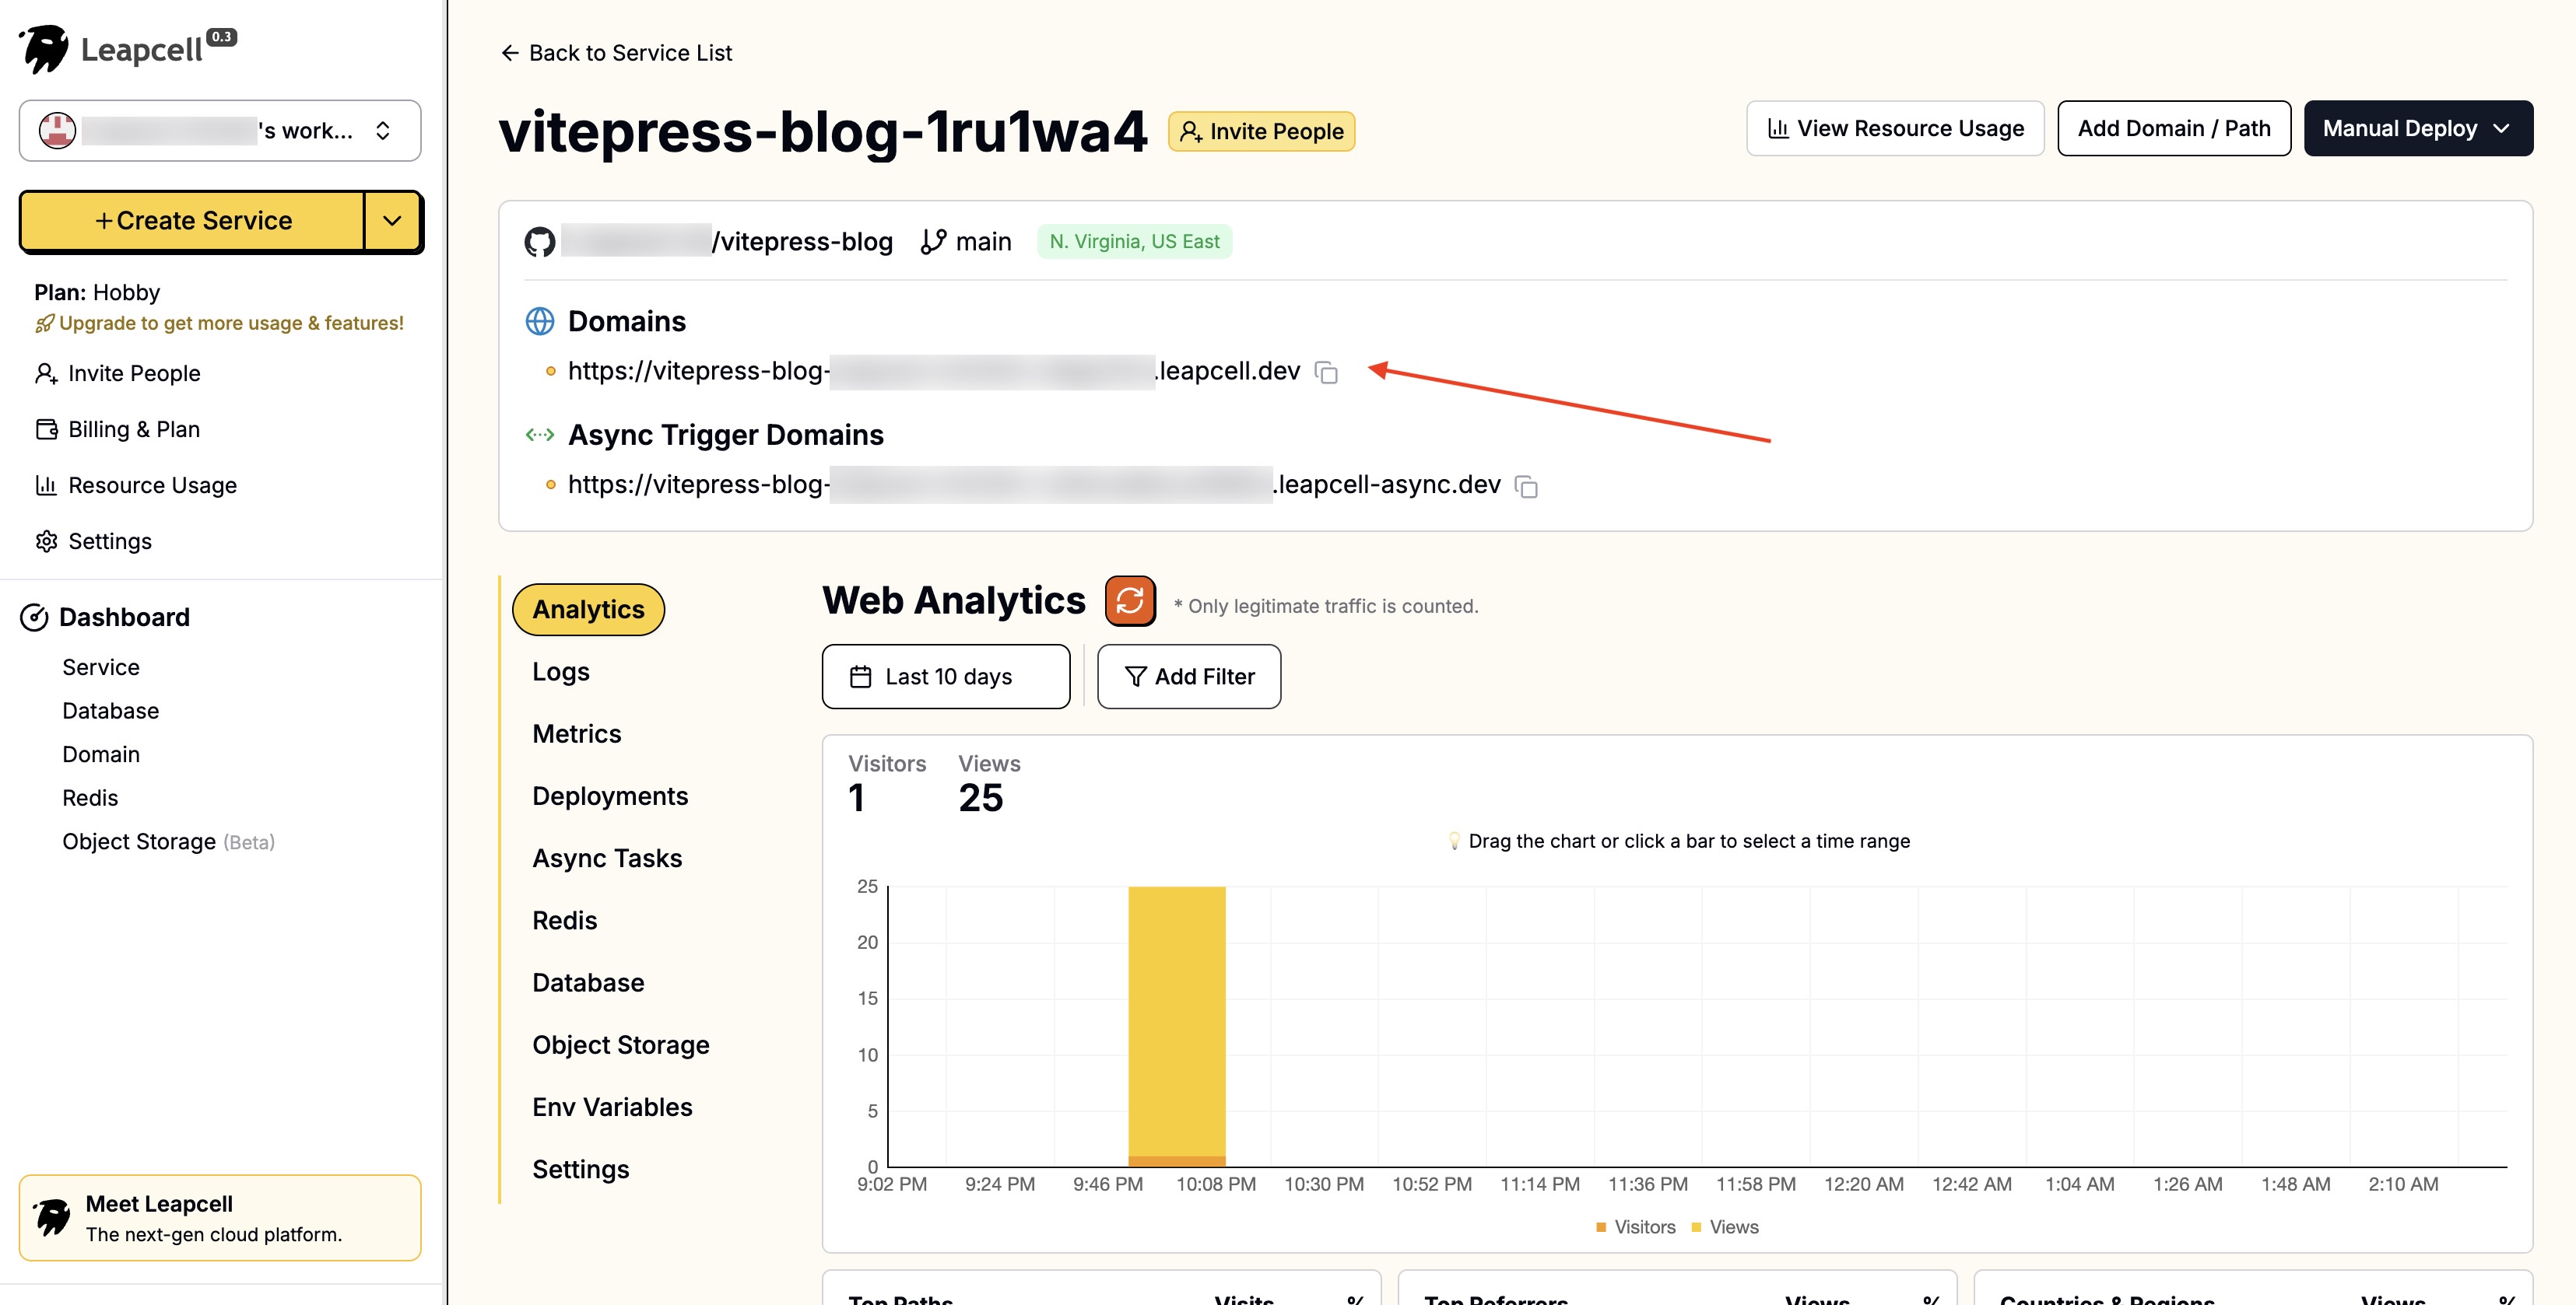Click Upgrade to get more usage link
This screenshot has height=1305, width=2576.
pos(219,323)
